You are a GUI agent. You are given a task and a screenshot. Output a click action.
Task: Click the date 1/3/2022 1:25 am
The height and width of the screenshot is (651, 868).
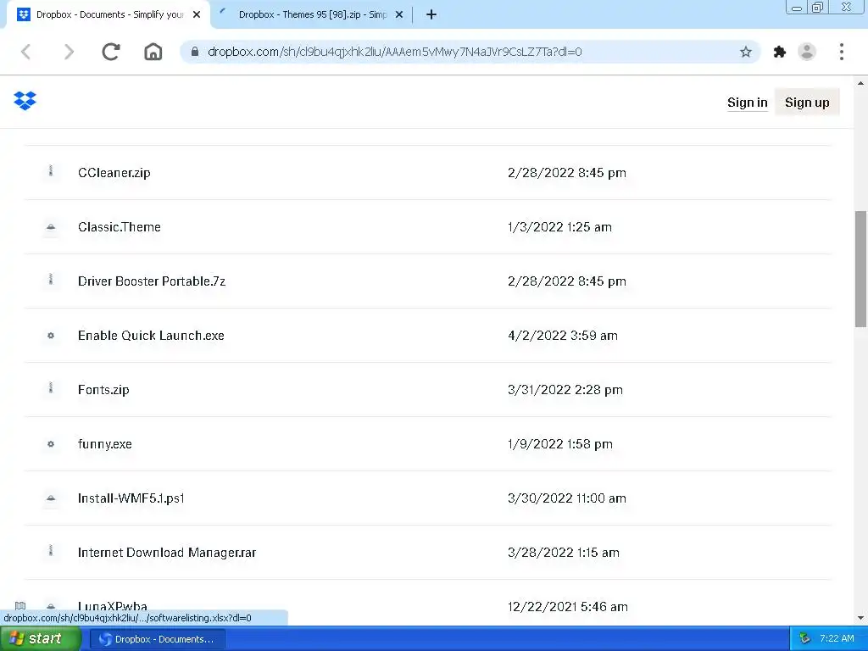(x=559, y=227)
